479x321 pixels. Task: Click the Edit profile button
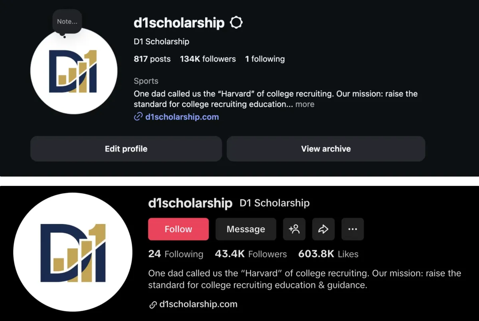tap(126, 149)
